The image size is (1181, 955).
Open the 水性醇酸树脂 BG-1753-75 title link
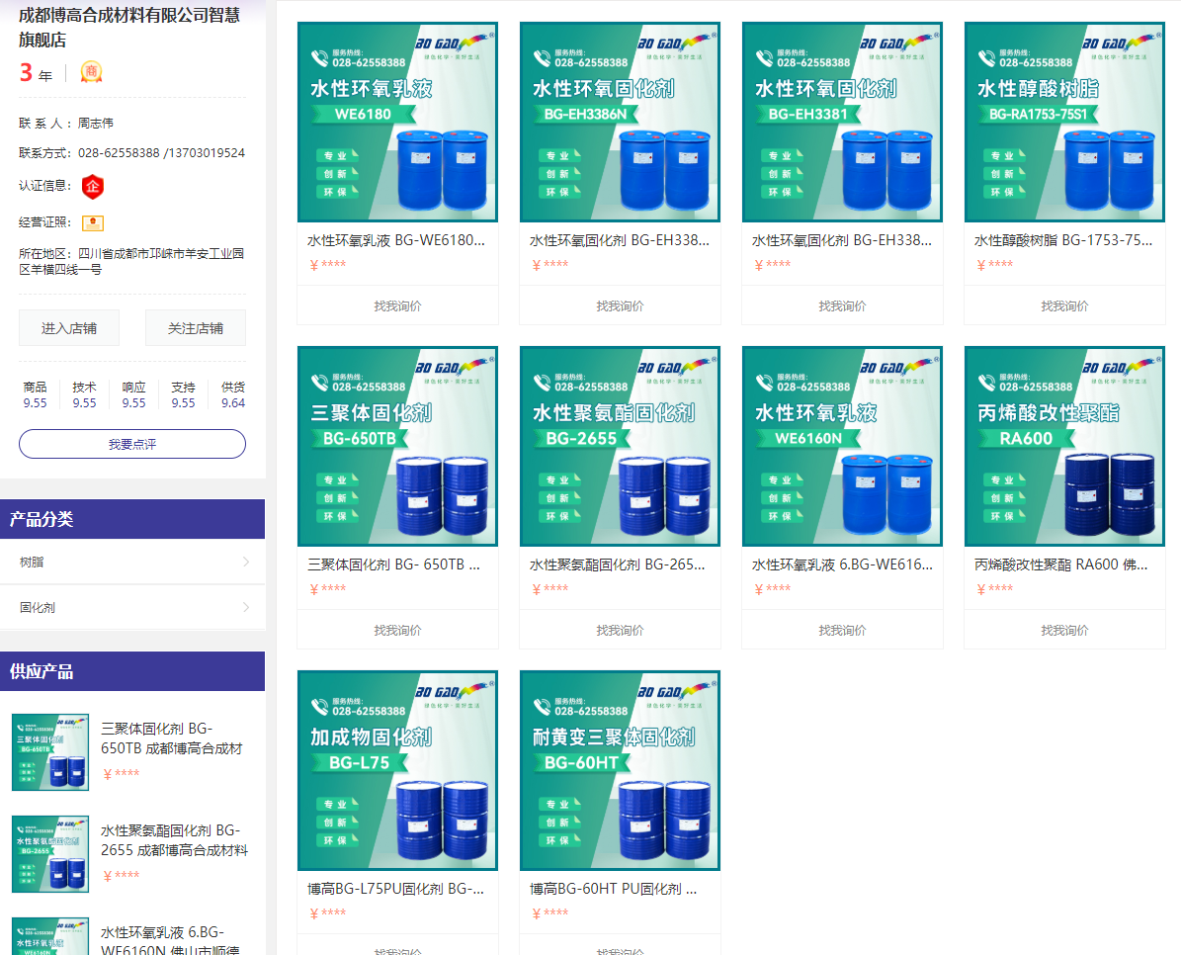1063,240
